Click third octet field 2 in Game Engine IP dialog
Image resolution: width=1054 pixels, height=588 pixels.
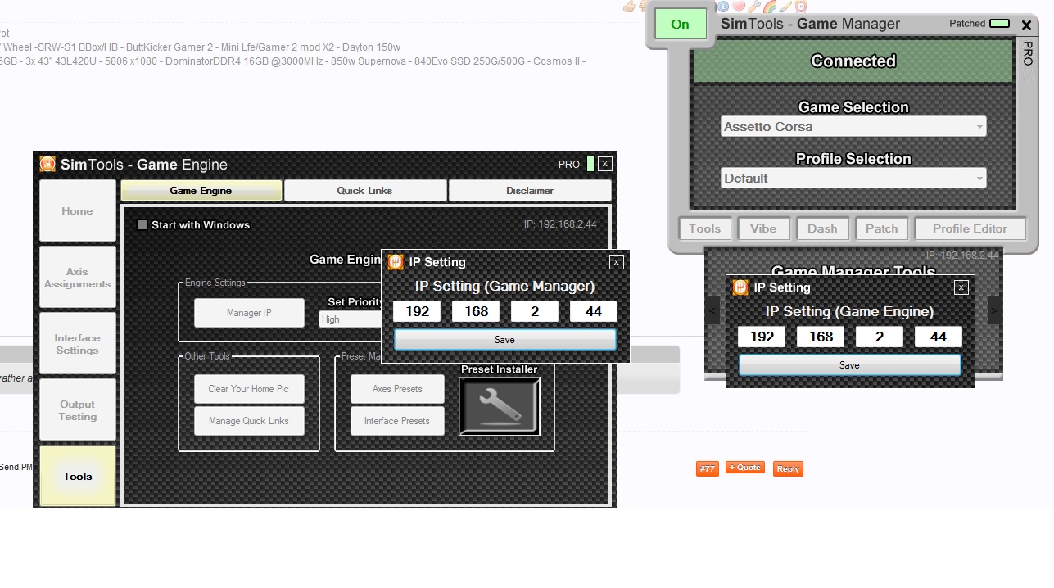(x=880, y=337)
